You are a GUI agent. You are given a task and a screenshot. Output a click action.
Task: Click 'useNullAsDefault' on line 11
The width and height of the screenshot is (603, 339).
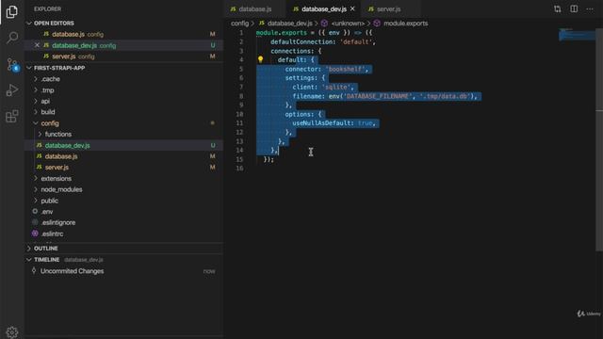point(321,123)
